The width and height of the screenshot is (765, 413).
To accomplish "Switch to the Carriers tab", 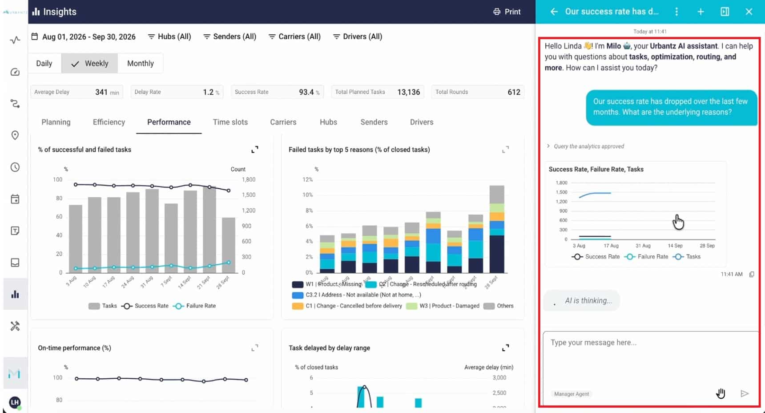I will tap(283, 122).
